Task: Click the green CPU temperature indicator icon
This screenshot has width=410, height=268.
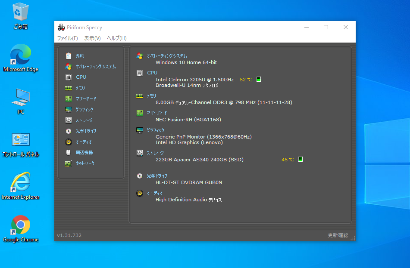Action: (x=259, y=79)
